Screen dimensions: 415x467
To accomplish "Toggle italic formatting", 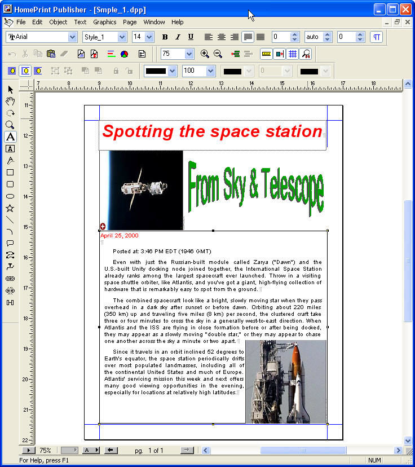I will [178, 37].
